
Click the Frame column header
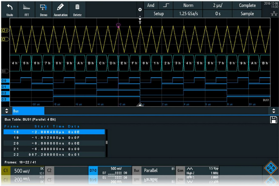click(x=12, y=126)
